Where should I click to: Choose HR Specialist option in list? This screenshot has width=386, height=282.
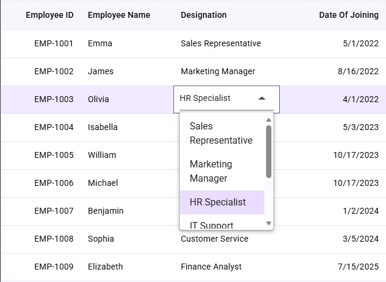click(222, 202)
